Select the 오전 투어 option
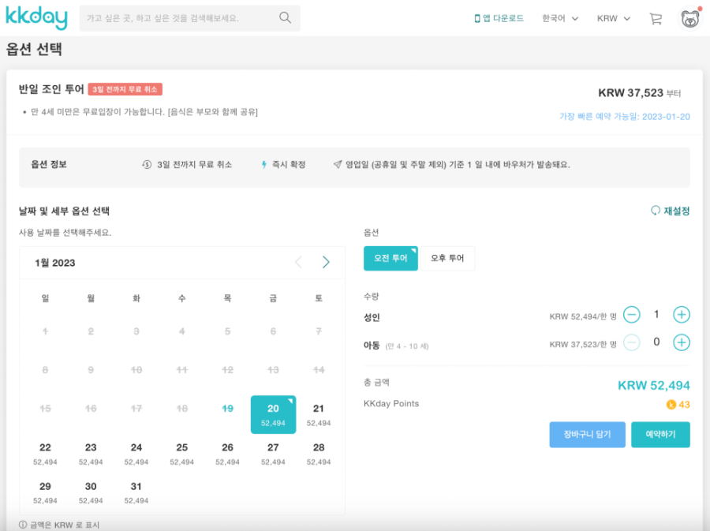The width and height of the screenshot is (710, 531). tap(390, 258)
